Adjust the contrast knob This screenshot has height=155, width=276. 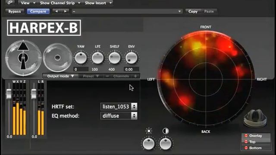(x=166, y=143)
